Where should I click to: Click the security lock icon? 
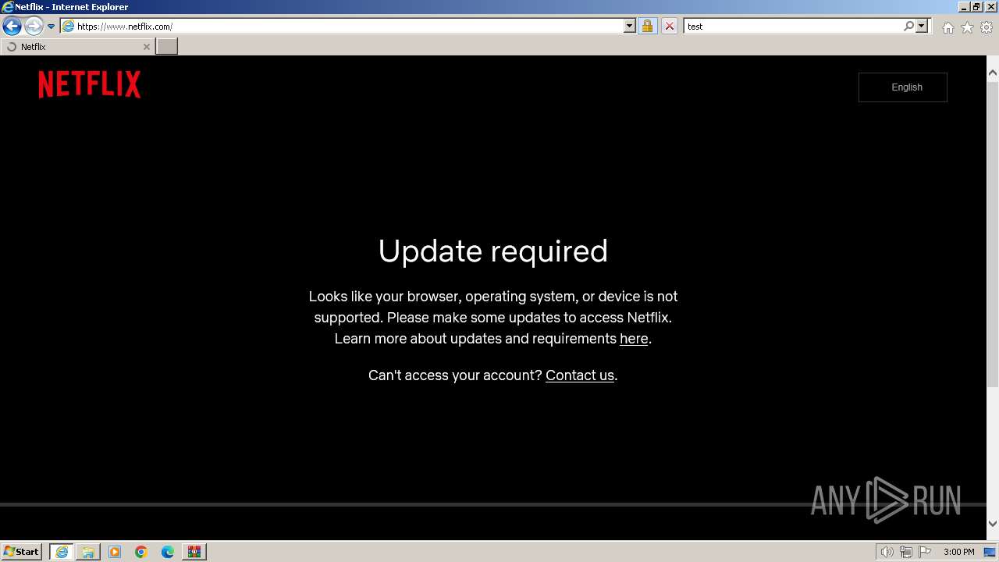[x=647, y=27]
